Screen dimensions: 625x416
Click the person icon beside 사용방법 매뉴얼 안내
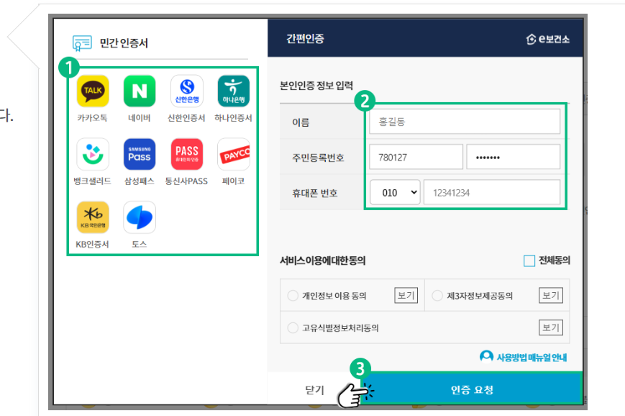[486, 356]
